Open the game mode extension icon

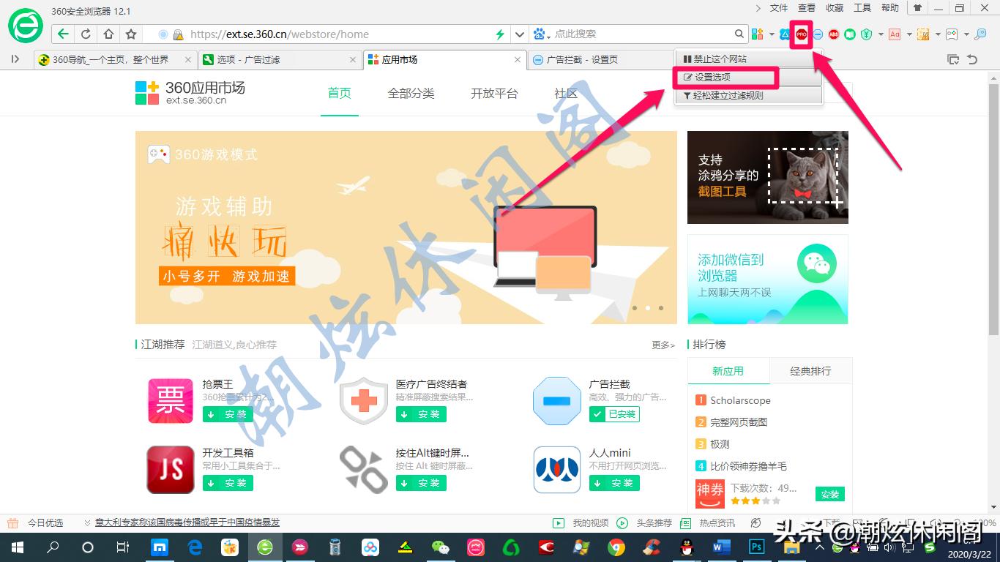pyautogui.click(x=952, y=34)
